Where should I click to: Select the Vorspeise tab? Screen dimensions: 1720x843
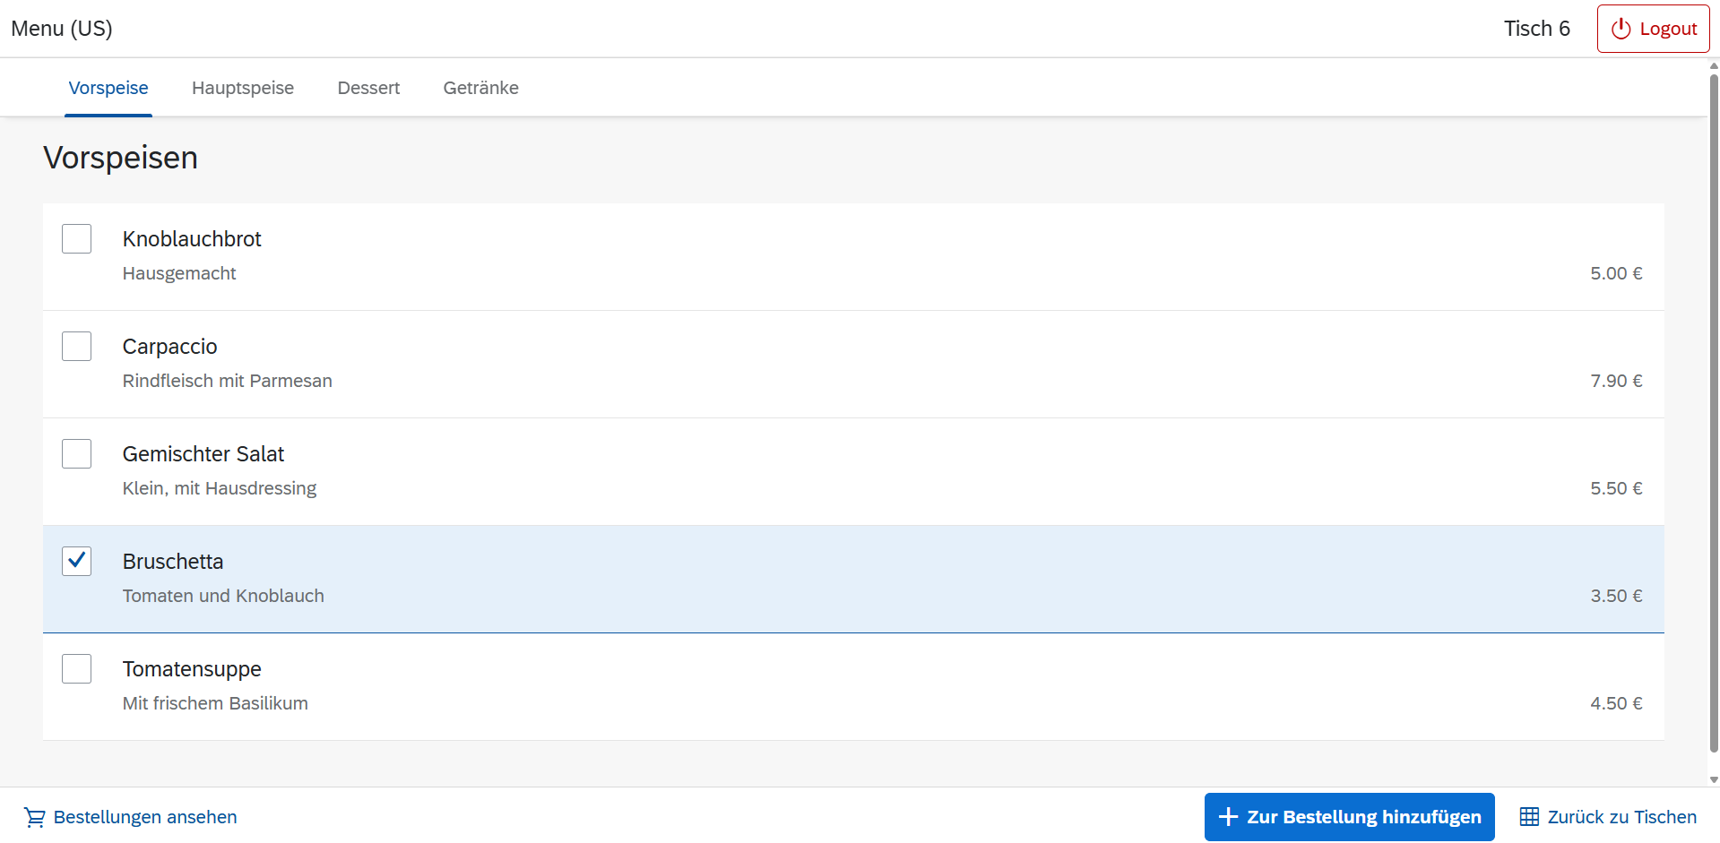tap(108, 88)
